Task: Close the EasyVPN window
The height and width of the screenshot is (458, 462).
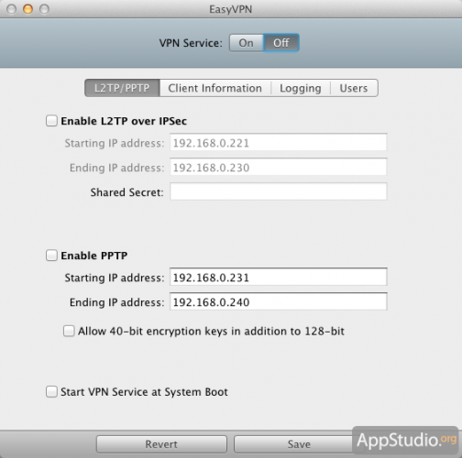Action: [x=12, y=9]
